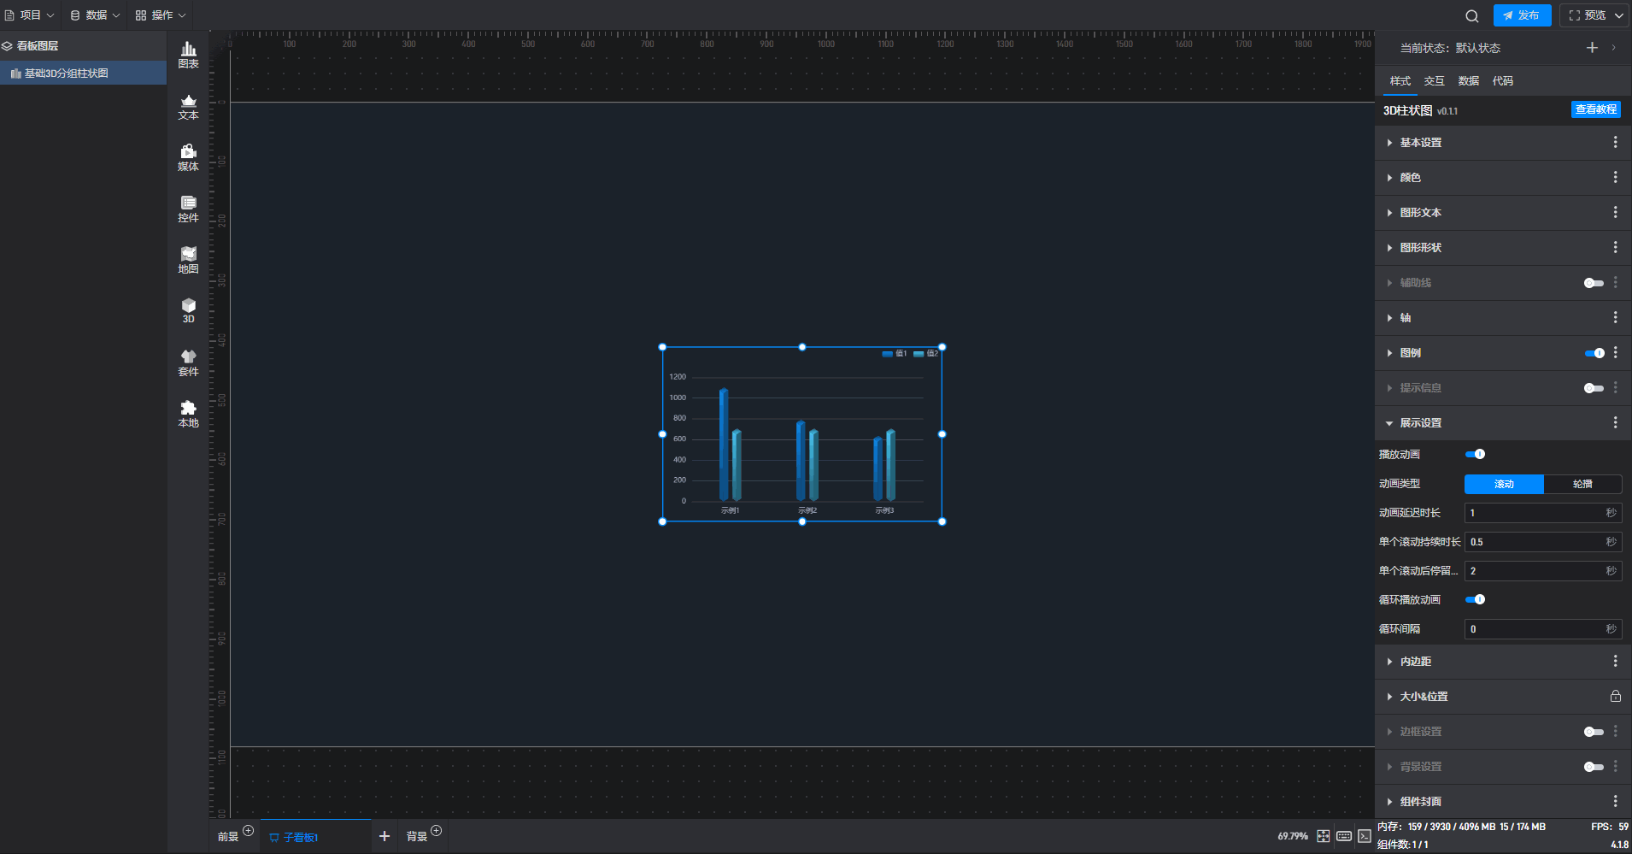Switch to the 代码 tab

pos(1502,81)
